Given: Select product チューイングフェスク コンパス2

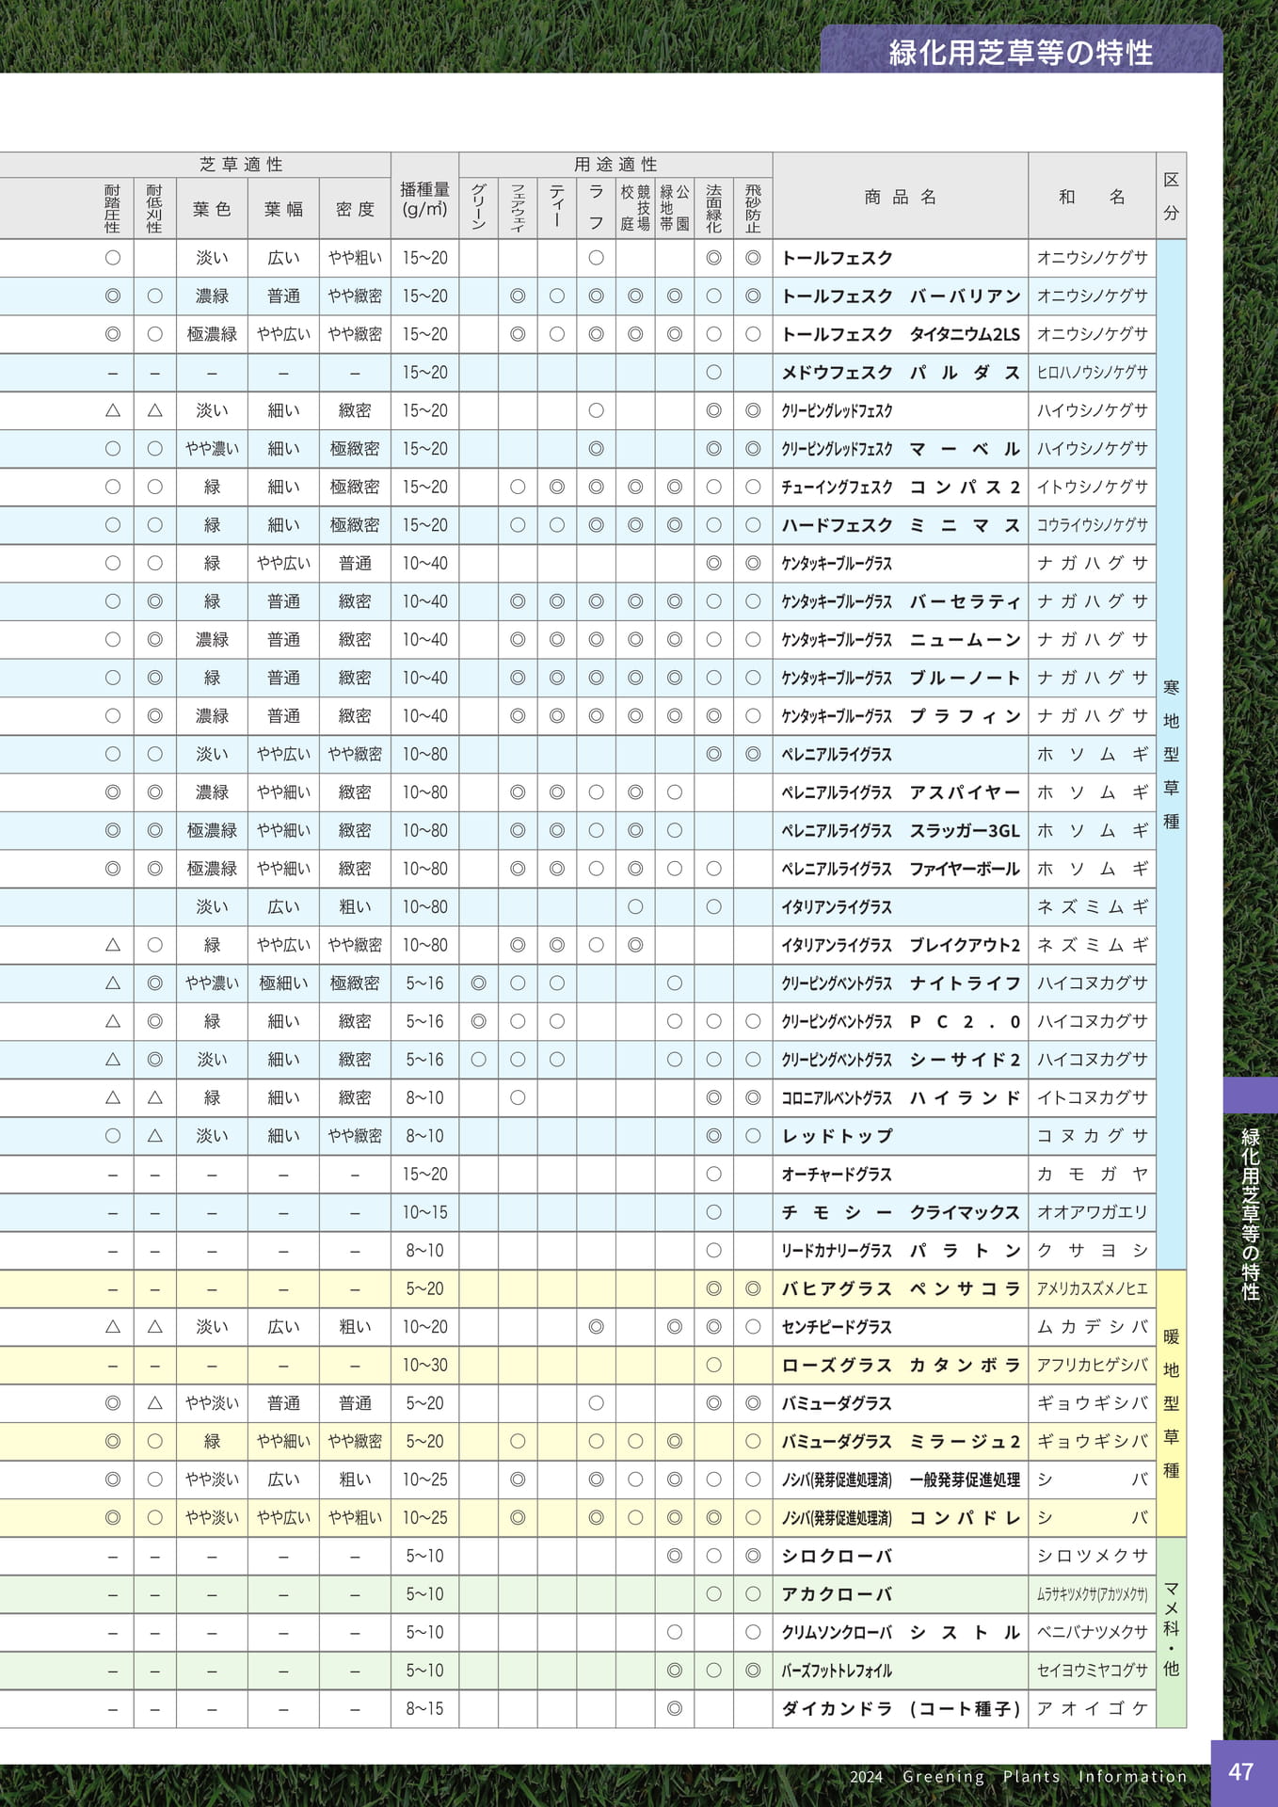Looking at the screenshot, I should pyautogui.click(x=901, y=488).
